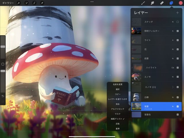The width and height of the screenshot is (184, 138).
Task: Choose マスク from layer menu
Action: (118, 114)
